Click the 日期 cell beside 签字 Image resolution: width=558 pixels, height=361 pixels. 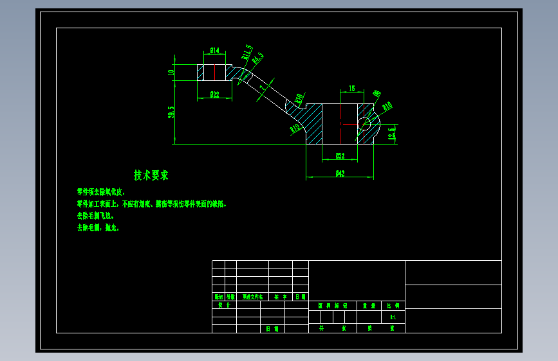pyautogui.click(x=301, y=297)
